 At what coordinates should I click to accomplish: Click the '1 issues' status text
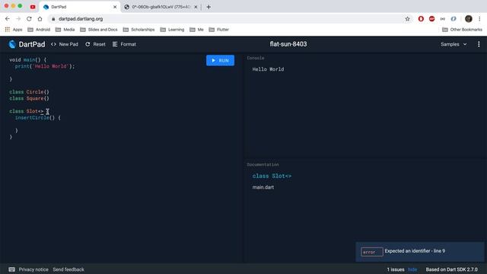396,269
